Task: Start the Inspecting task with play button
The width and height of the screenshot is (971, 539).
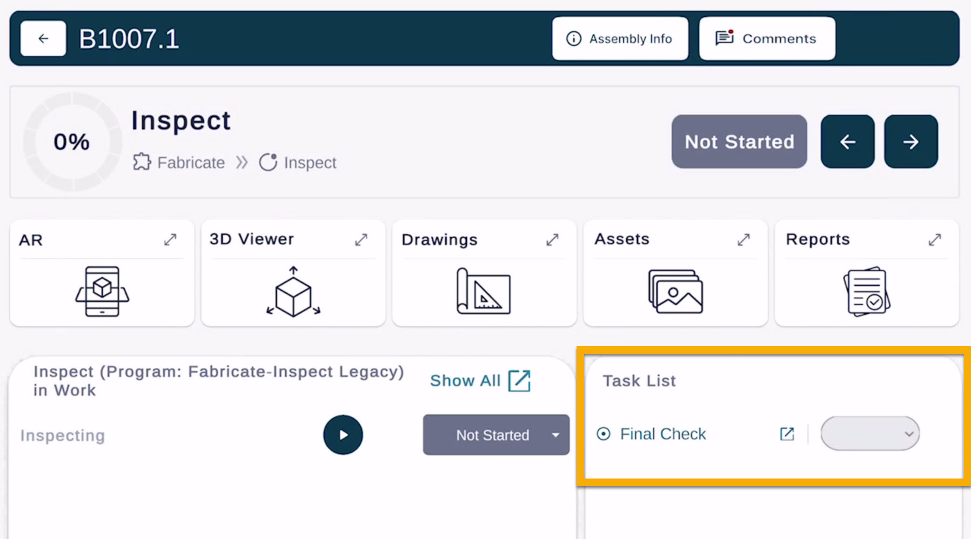Action: click(343, 435)
